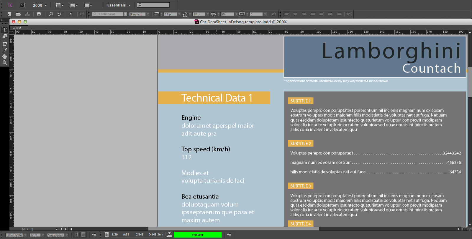Open paragraph alignment panel flyout menu
This screenshot has height=239, width=472.
click(349, 14)
